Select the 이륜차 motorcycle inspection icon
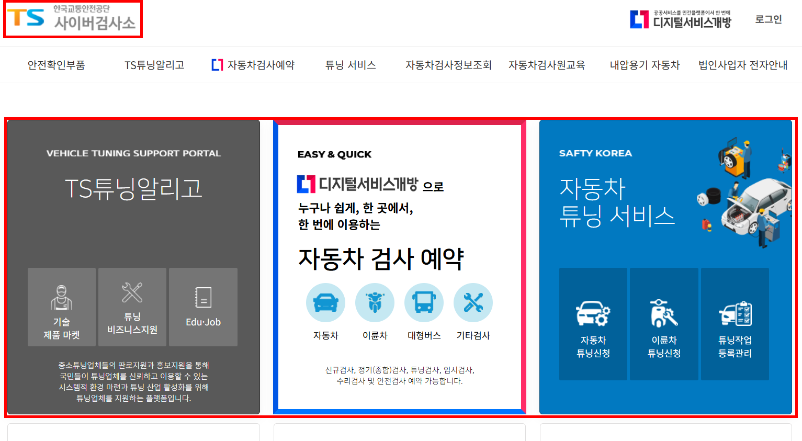802x441 pixels. point(375,302)
